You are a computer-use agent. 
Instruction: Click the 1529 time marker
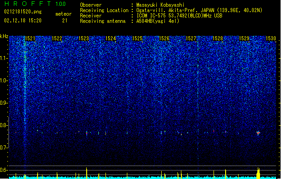coord(244,38)
